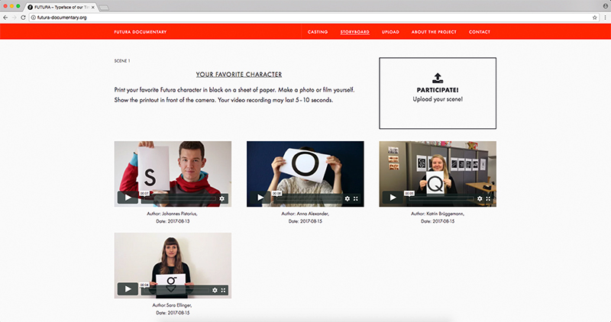Select the FUTURA browser tab
The image size is (611, 322).
(x=59, y=7)
